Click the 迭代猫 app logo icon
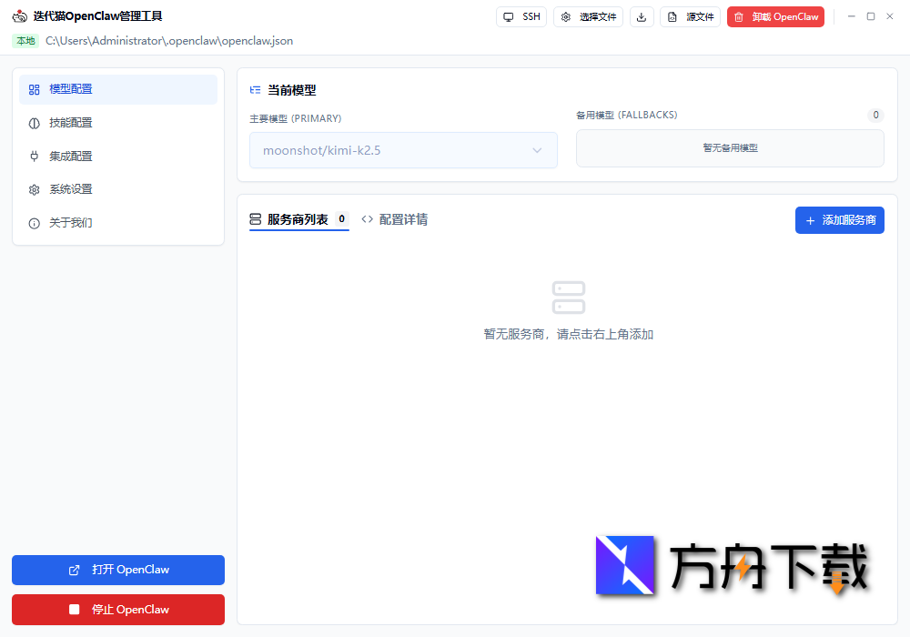 19,15
